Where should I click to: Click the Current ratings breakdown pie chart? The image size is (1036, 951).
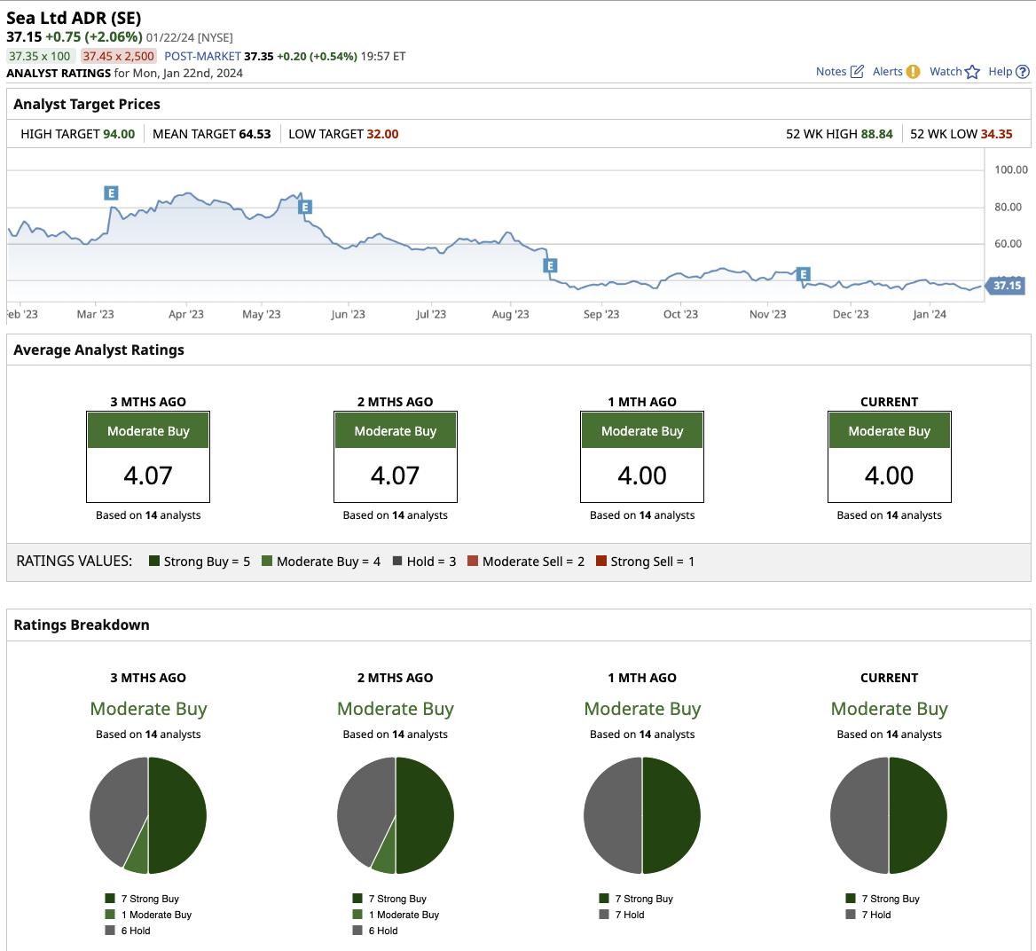(x=889, y=815)
